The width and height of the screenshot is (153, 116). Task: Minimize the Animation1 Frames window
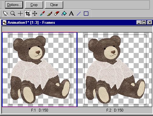tap(139, 23)
